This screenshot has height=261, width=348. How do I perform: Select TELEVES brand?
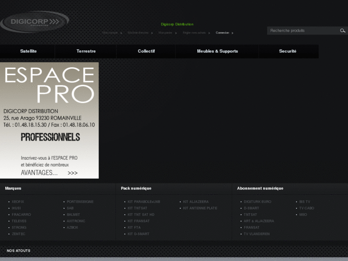click(19, 221)
